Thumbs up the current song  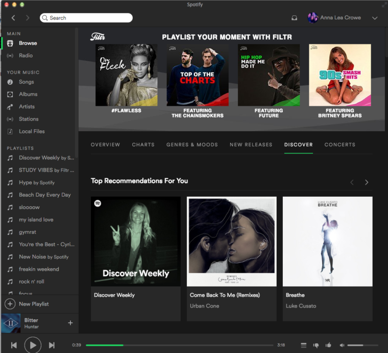click(328, 345)
